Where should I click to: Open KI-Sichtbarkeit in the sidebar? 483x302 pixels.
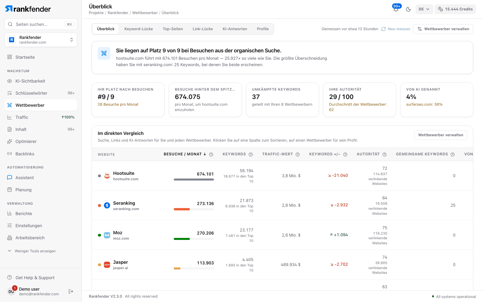tap(41, 81)
